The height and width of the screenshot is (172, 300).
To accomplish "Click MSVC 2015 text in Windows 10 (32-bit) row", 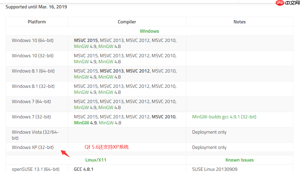I will point(86,56).
